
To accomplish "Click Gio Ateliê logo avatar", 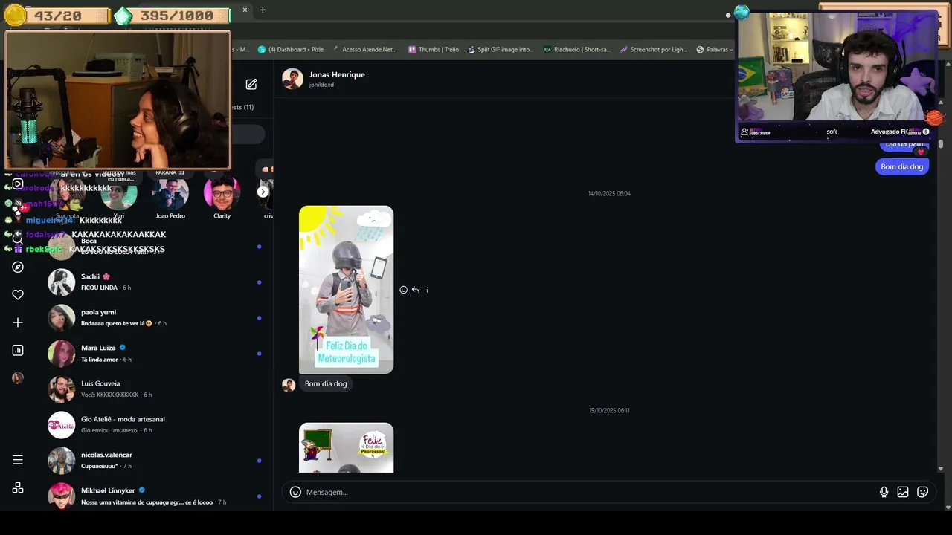I will coord(62,425).
